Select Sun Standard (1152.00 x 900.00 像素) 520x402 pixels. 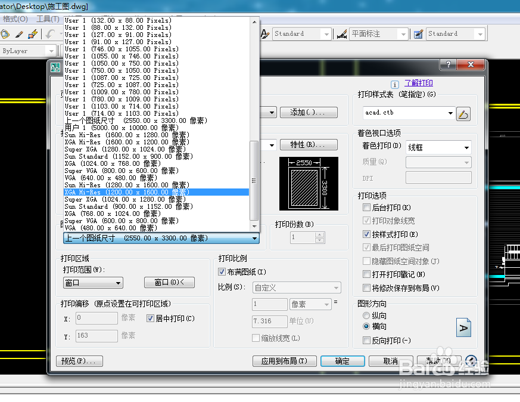[156, 156]
